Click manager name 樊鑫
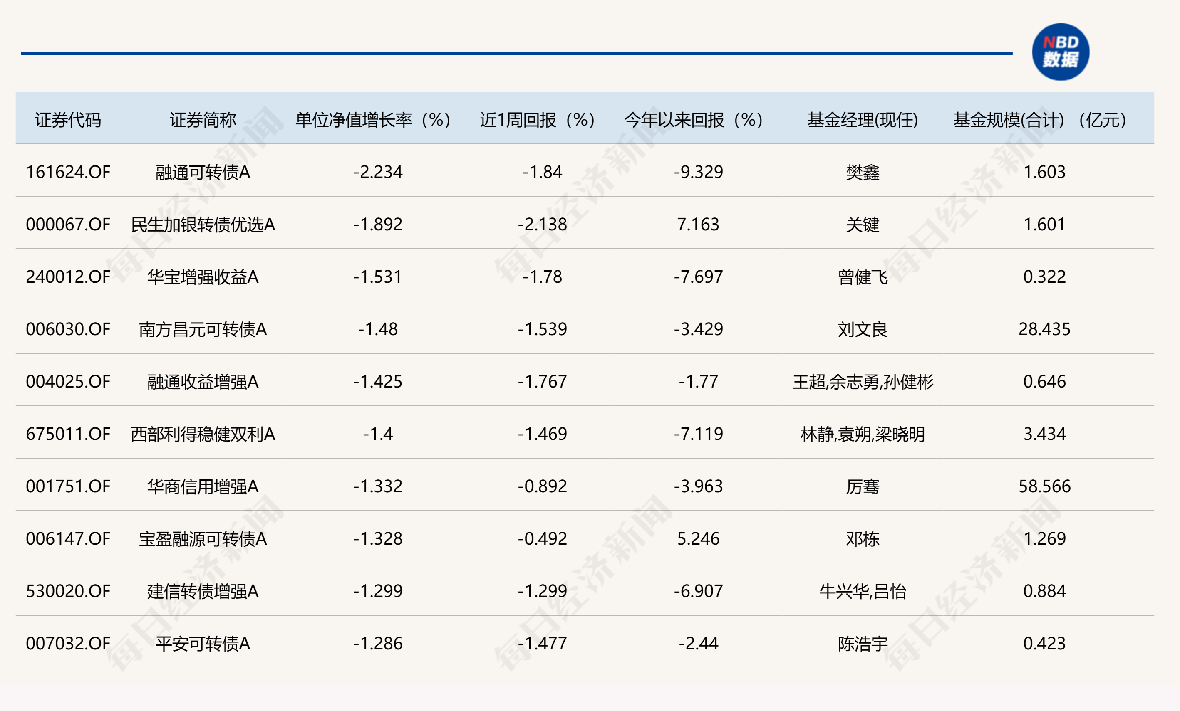The image size is (1180, 711). [863, 172]
